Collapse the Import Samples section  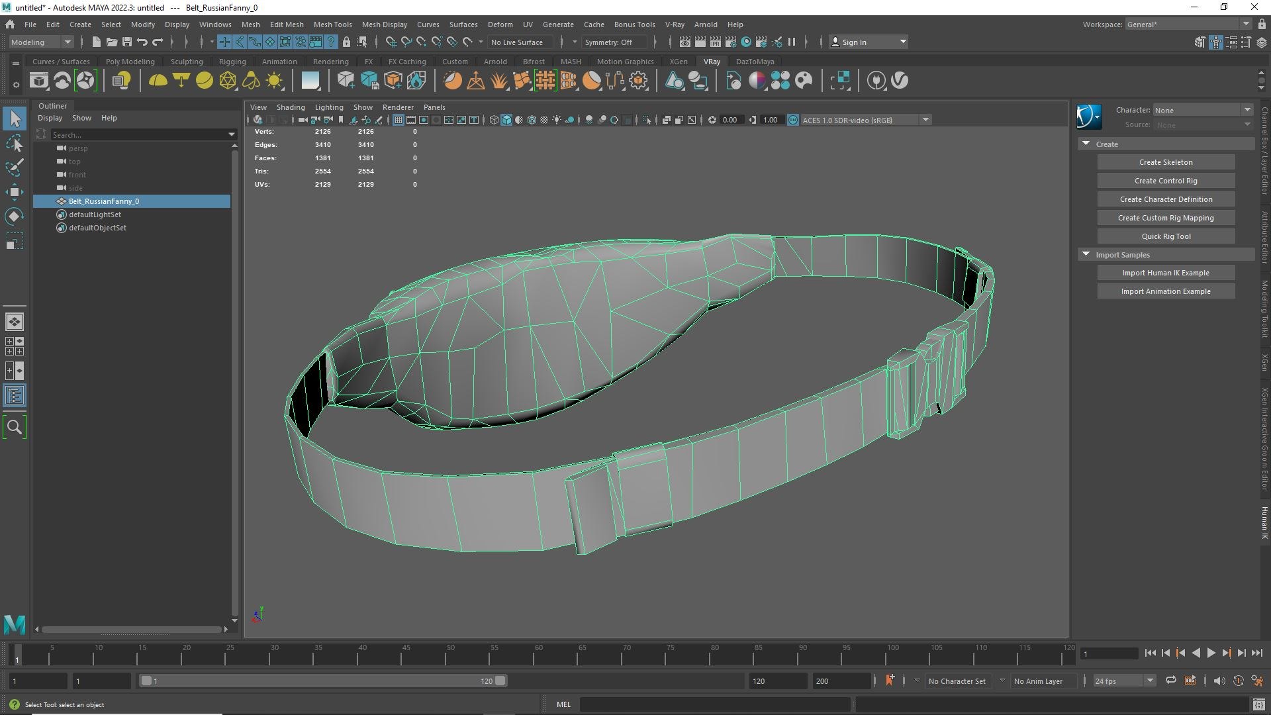point(1086,254)
